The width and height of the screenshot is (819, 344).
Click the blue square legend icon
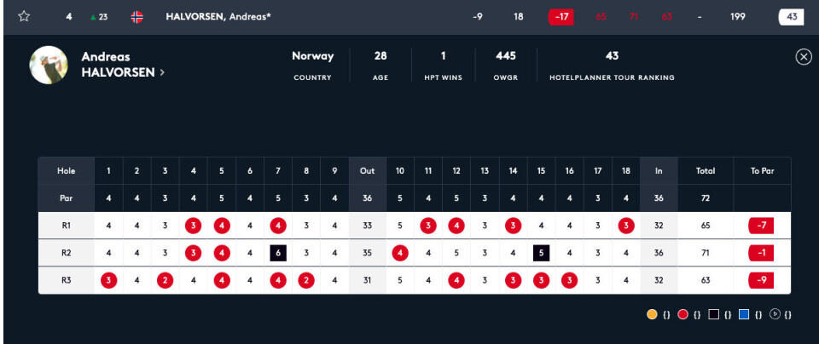tap(744, 315)
